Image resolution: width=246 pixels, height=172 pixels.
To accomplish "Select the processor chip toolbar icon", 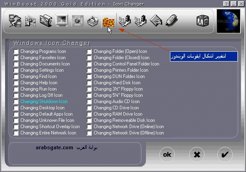I will [x=78, y=20].
